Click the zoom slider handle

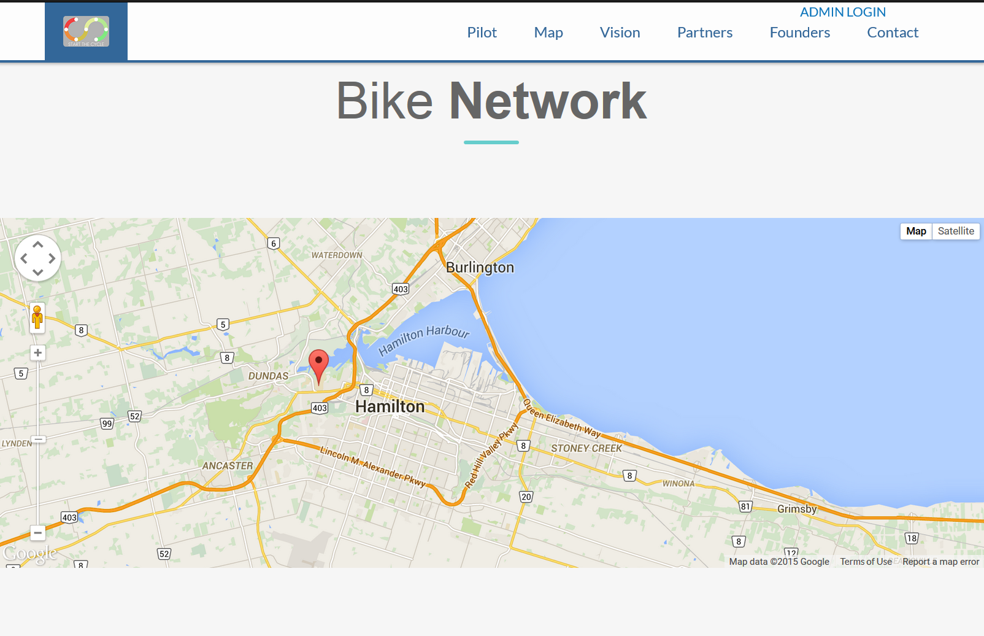(x=38, y=439)
